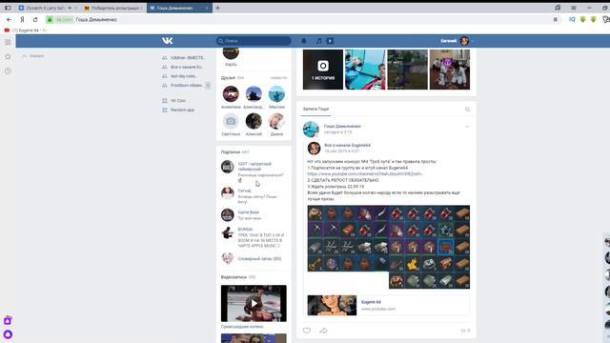This screenshot has width=610, height=343.
Task: Open the purple camera icon in sidebar
Action: coord(8,320)
